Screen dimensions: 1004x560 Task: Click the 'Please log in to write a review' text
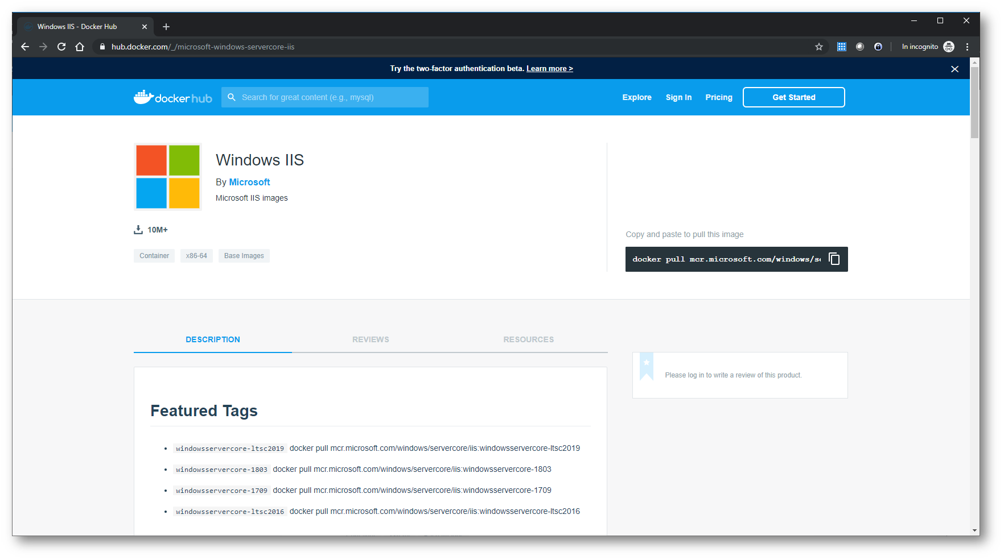point(733,375)
